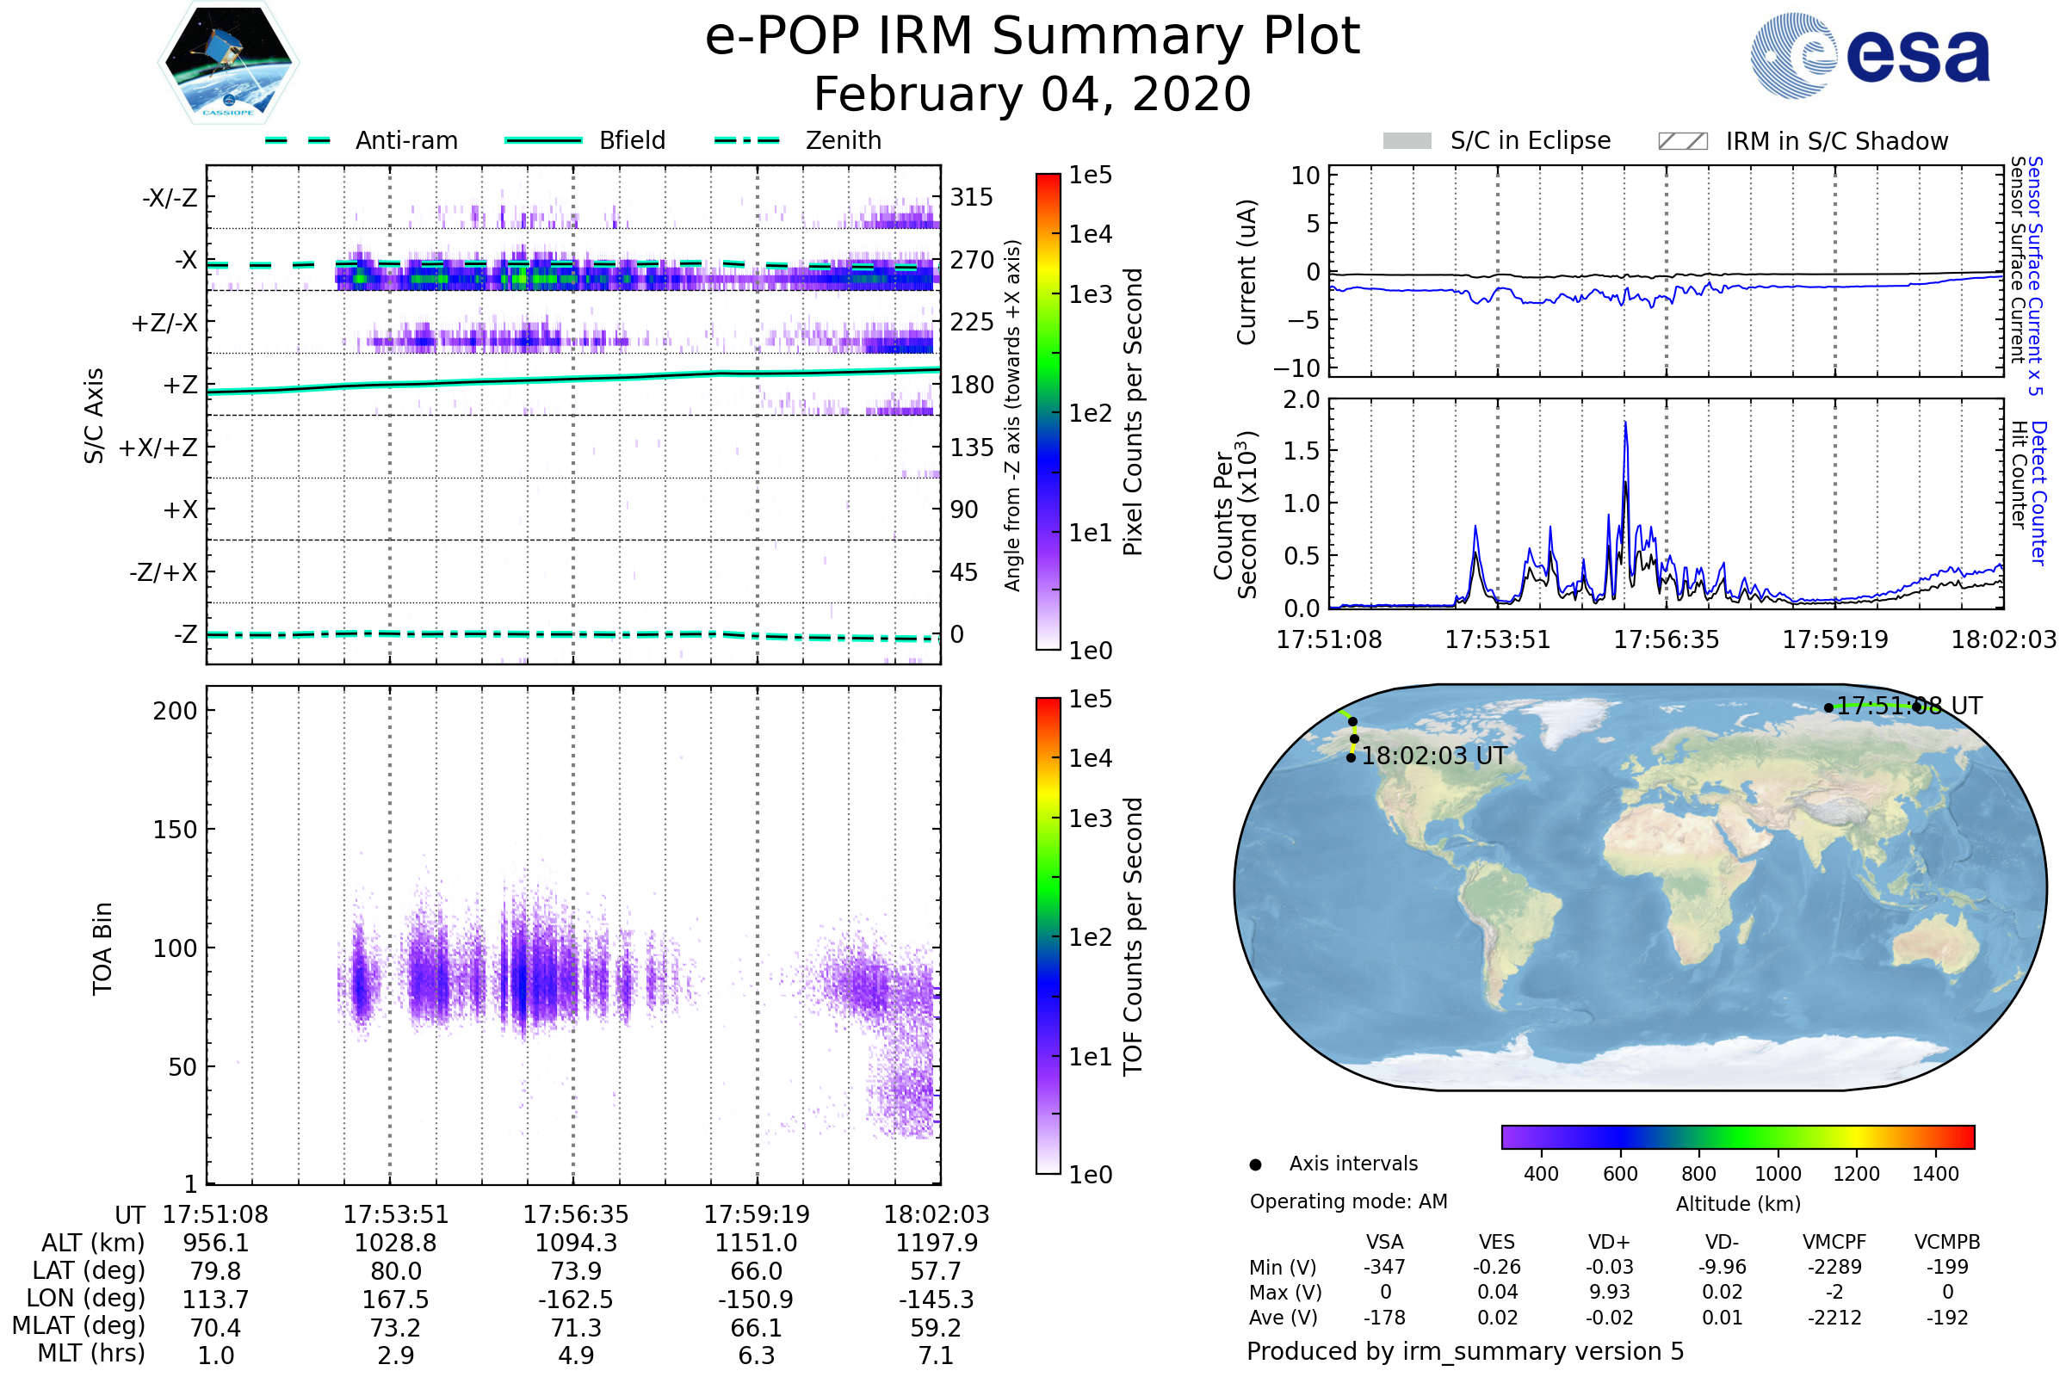The width and height of the screenshot is (2066, 1377).
Task: Click the TOF Counts per Second colorbar
Action: pyautogui.click(x=1048, y=935)
